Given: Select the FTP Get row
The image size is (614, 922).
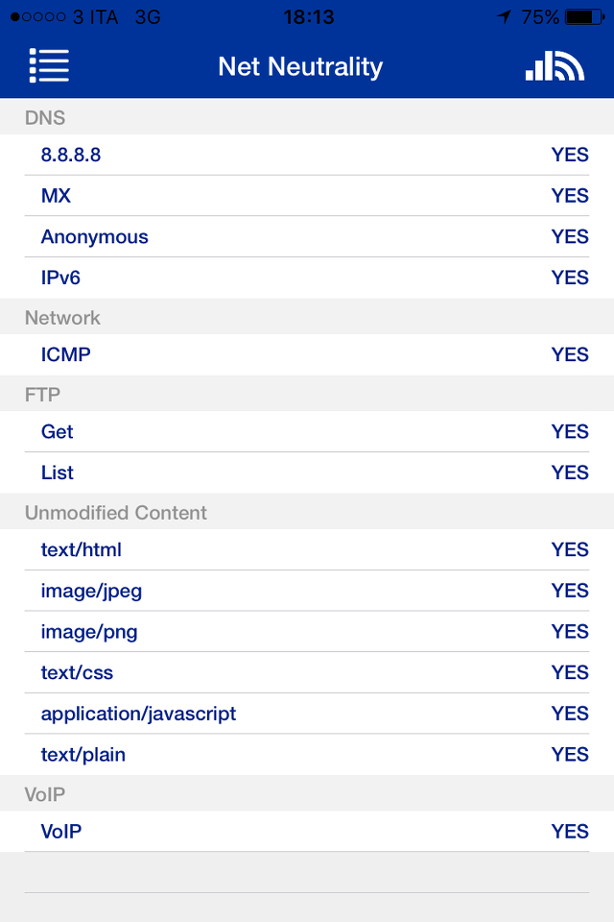Looking at the screenshot, I should 307,432.
